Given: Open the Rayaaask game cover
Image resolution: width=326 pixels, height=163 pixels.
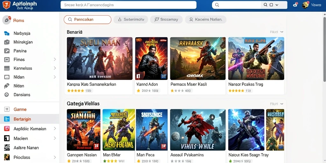Looking at the screenshot, I should coord(198,59).
